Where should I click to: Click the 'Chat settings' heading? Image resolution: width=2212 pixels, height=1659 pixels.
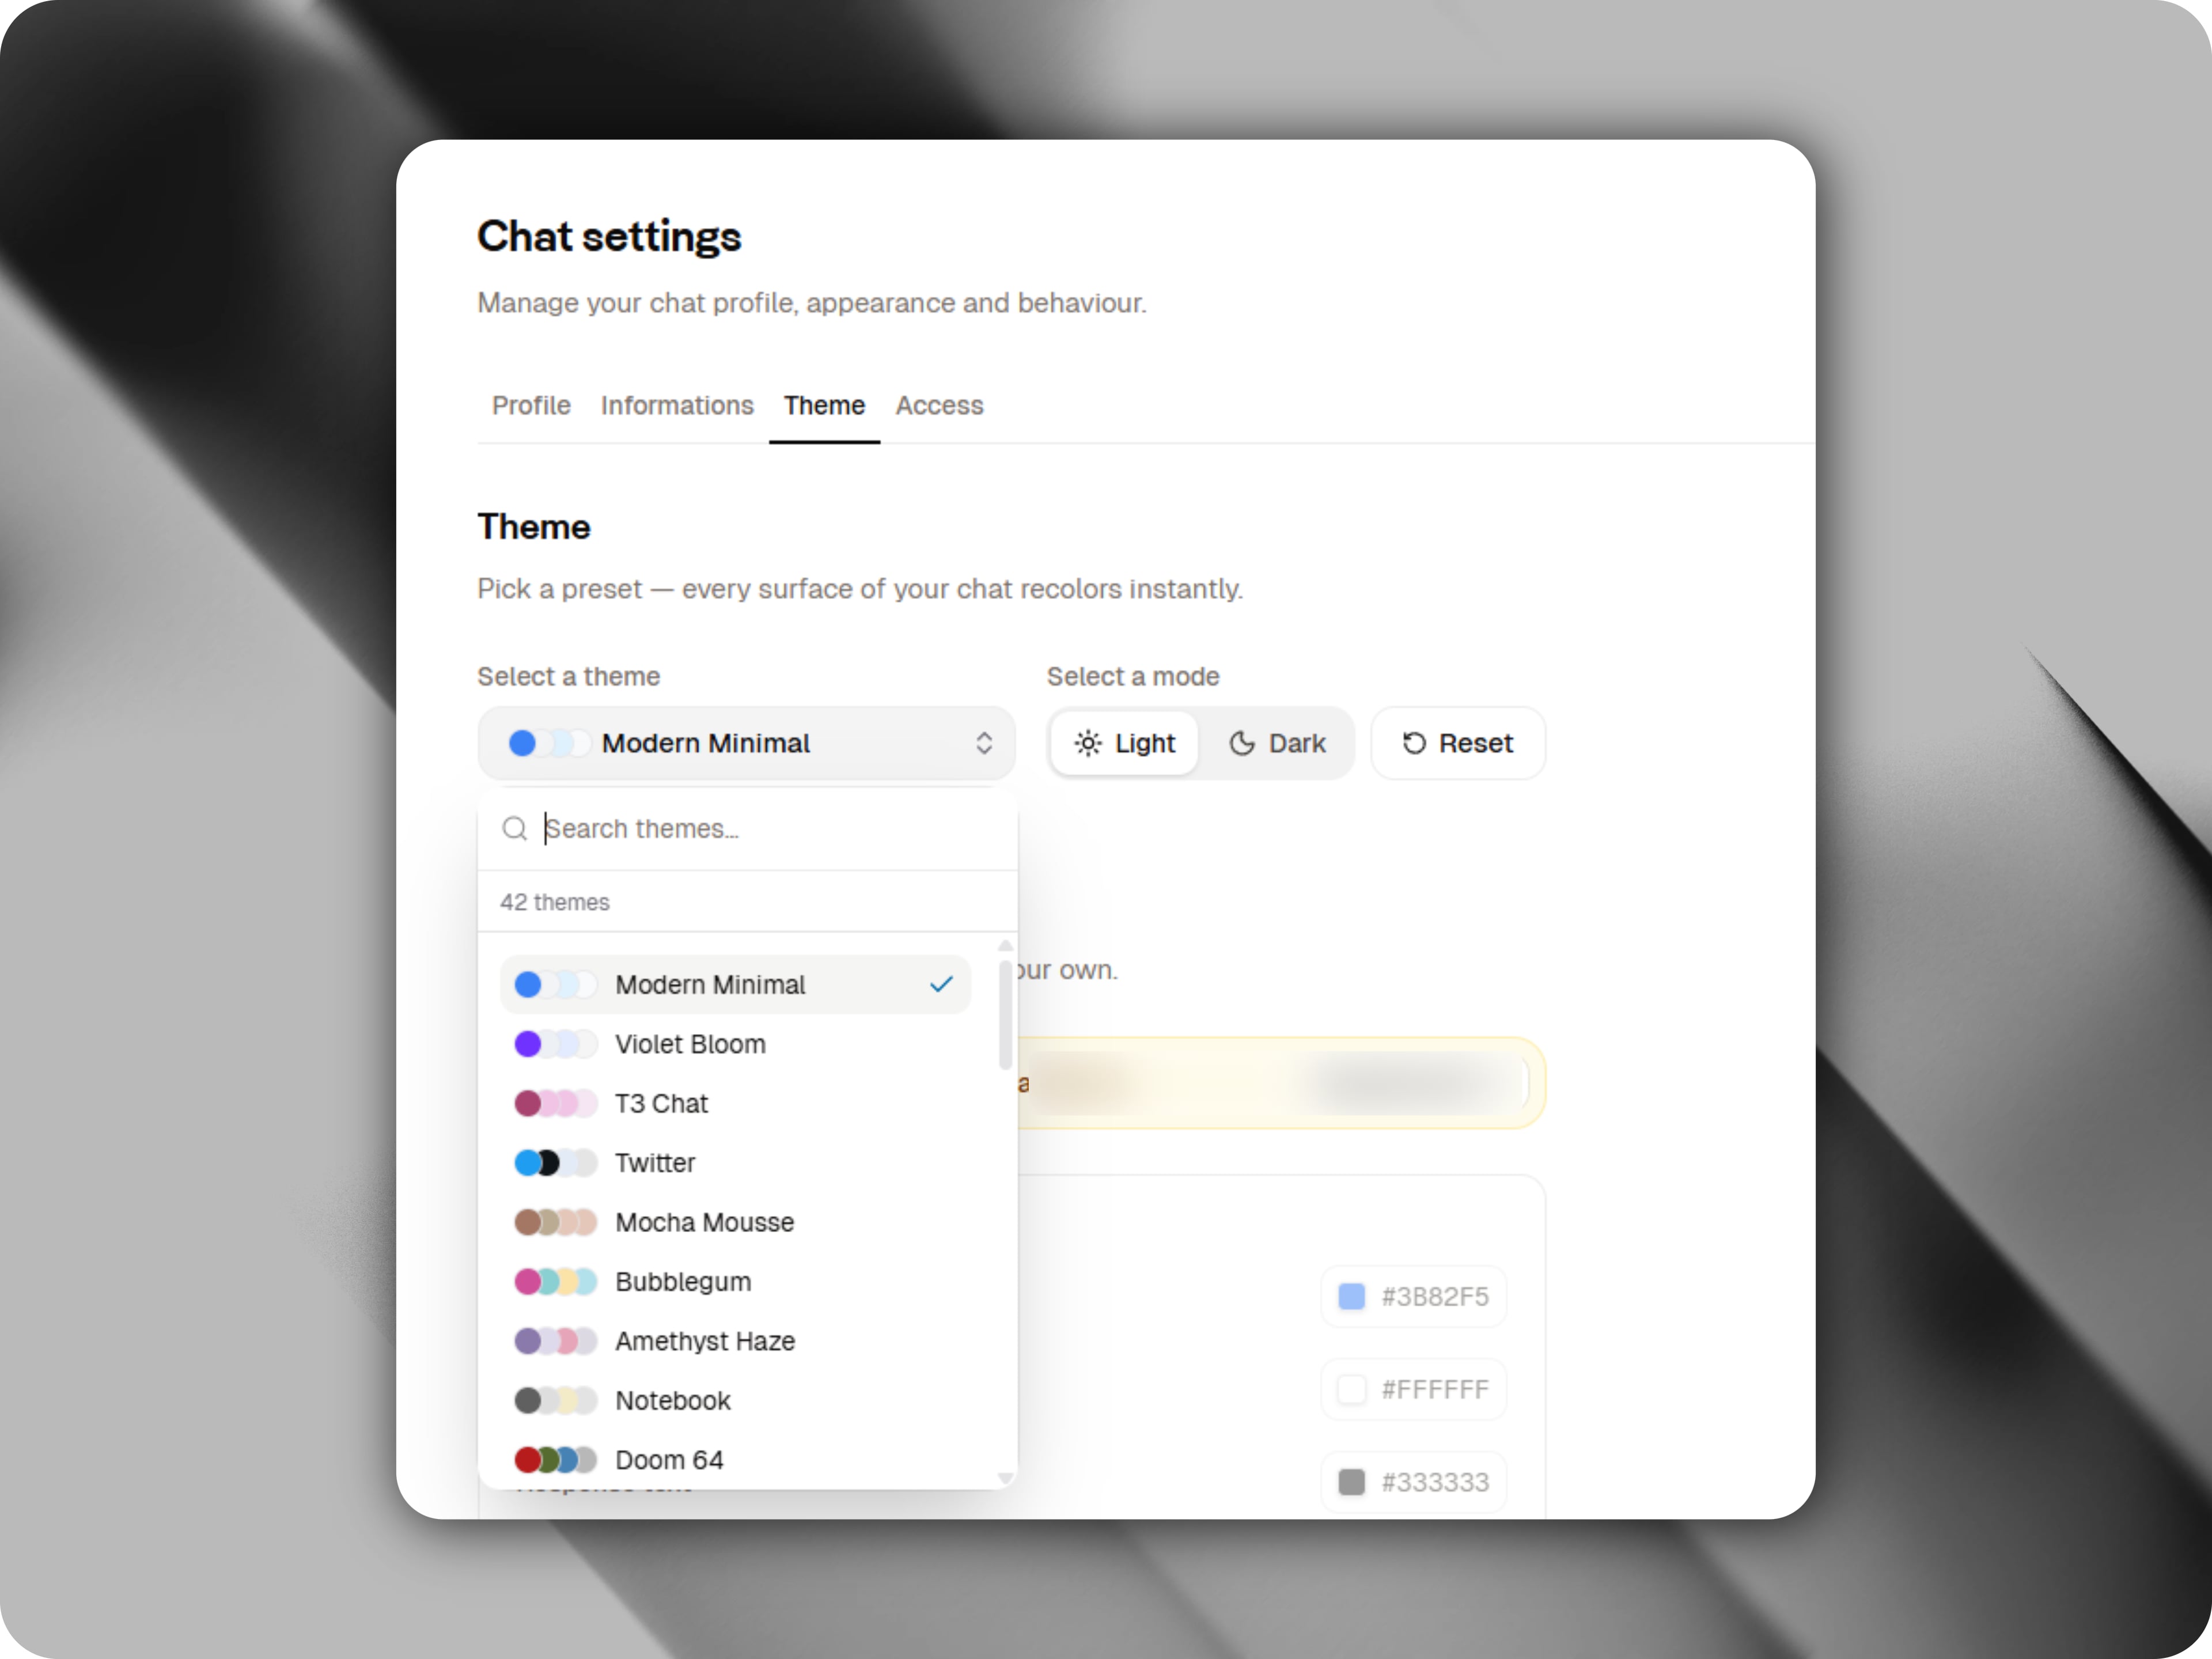click(609, 237)
